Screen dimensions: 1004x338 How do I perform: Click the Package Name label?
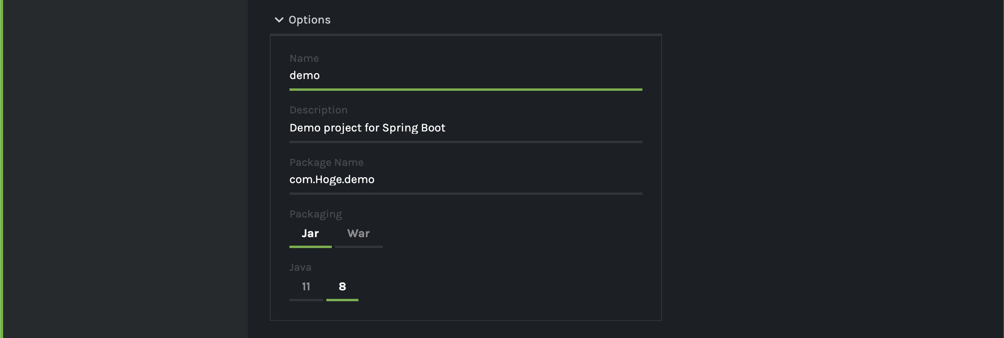pos(326,163)
